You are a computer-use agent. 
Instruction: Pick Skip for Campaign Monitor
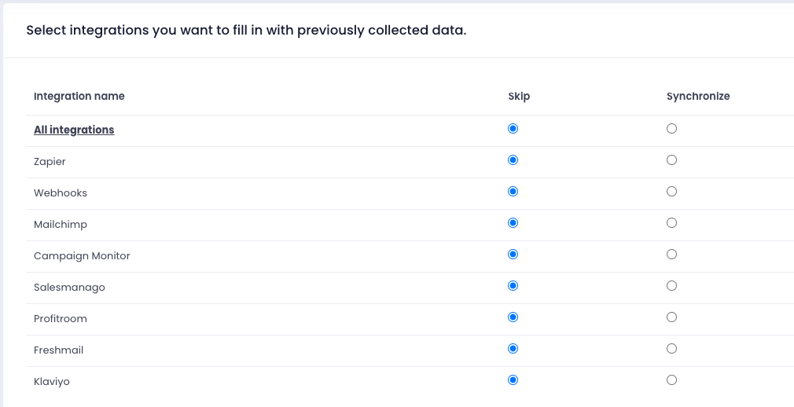(x=513, y=254)
